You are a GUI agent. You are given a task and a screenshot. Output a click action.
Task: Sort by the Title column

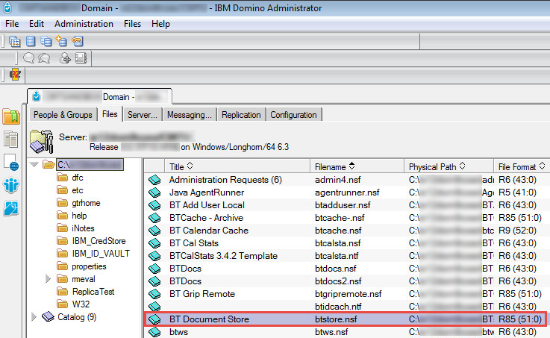click(237, 166)
